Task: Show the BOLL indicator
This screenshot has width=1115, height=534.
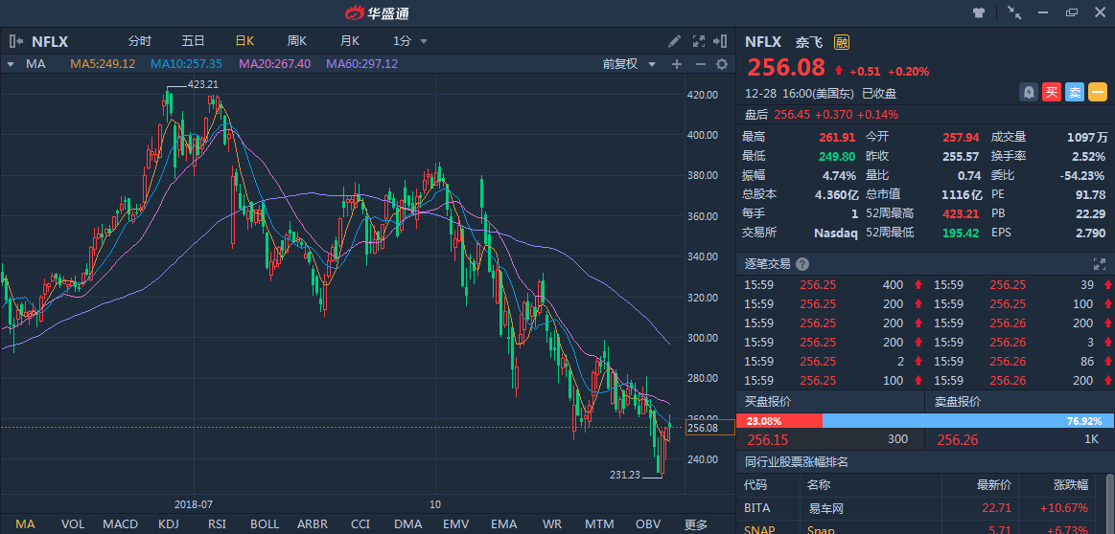Action: (x=265, y=524)
